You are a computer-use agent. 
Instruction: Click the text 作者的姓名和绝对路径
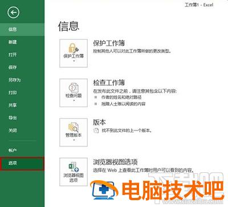121,98
